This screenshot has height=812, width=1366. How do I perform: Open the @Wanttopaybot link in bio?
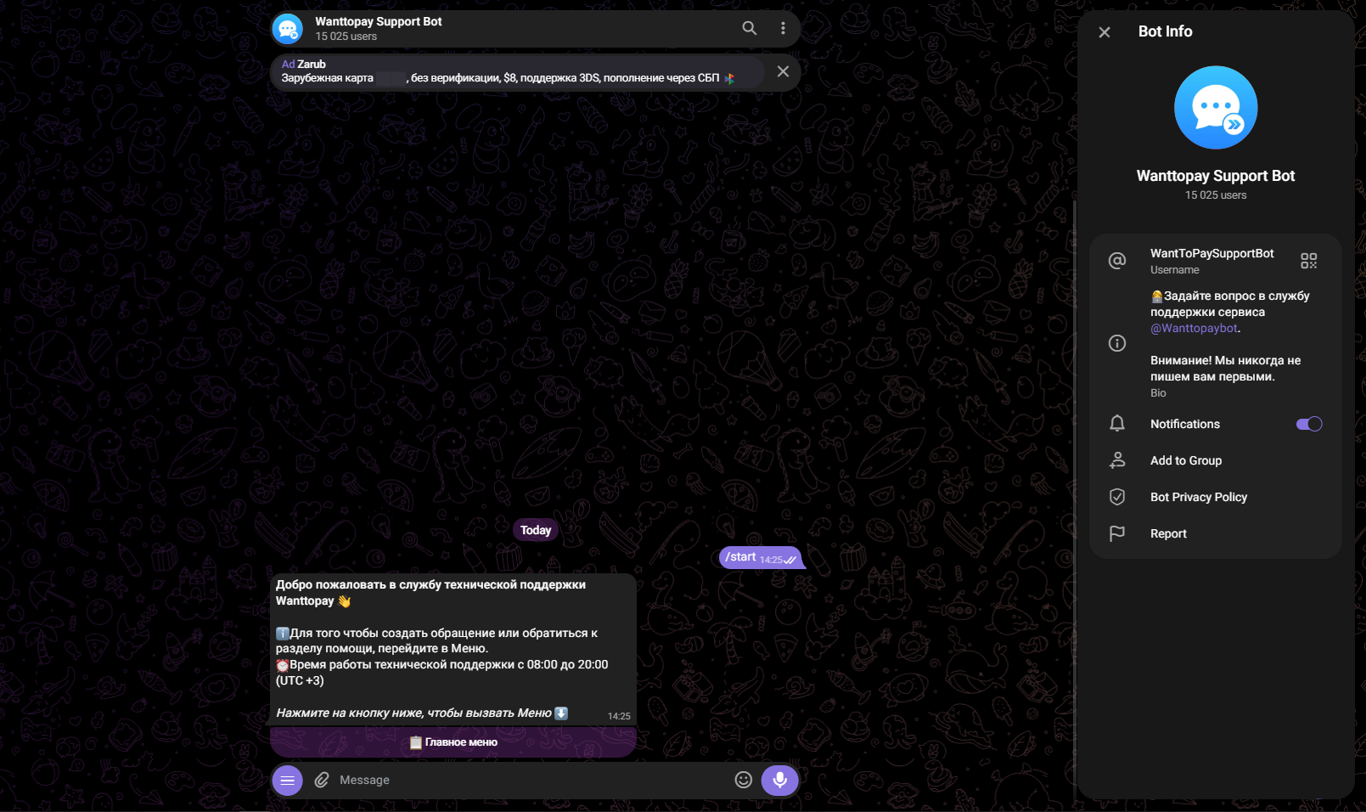1194,329
